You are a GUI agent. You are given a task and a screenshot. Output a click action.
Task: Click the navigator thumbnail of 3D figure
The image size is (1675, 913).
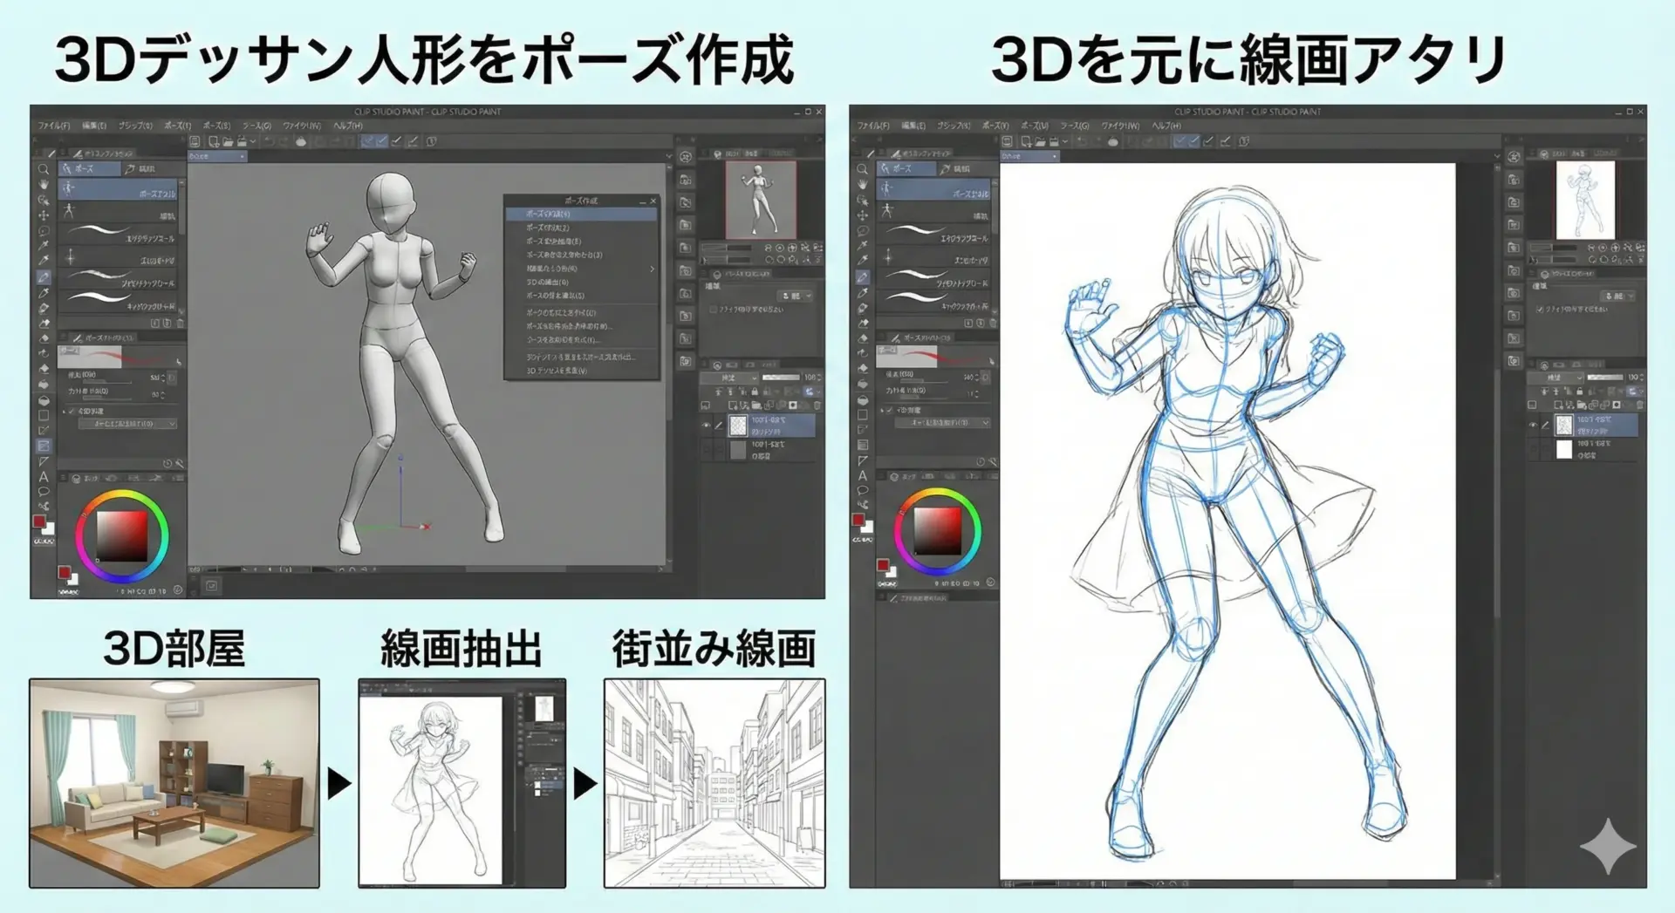click(760, 200)
